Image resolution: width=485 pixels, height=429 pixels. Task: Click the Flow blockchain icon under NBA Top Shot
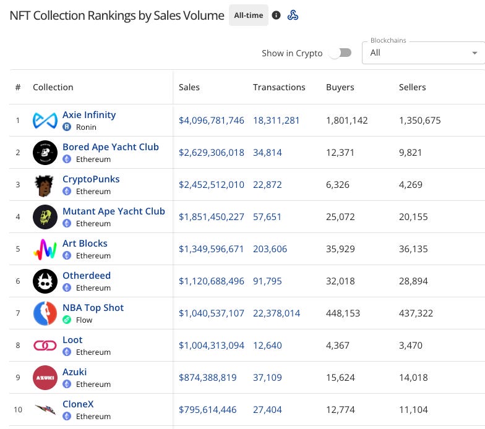pos(67,320)
